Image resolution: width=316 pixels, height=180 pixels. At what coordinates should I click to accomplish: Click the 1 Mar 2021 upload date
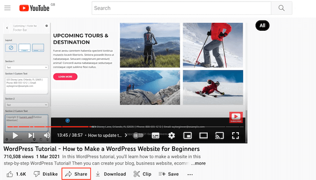tap(48, 157)
